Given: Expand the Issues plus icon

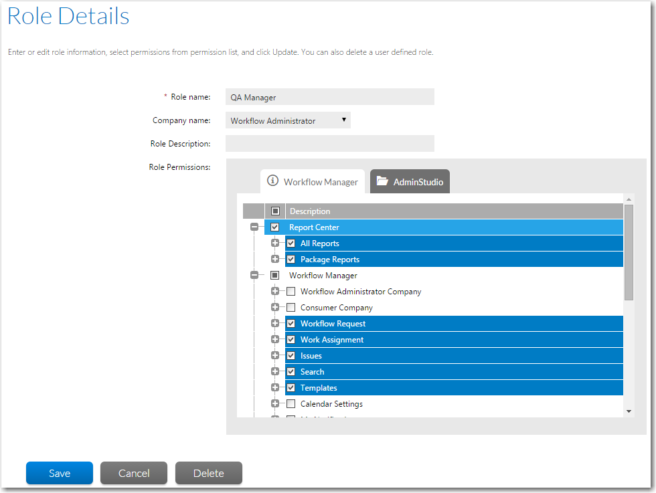Looking at the screenshot, I should tap(275, 356).
